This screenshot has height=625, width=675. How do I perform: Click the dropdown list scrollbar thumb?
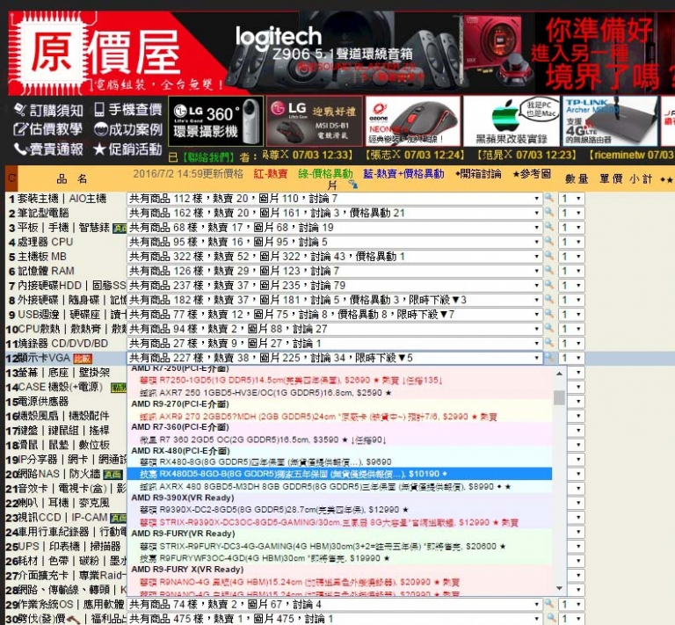[559, 397]
